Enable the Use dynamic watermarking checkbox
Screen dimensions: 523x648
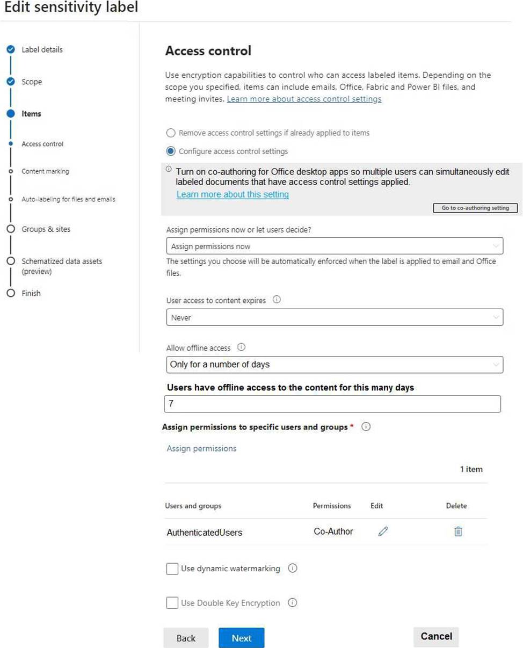click(x=172, y=569)
